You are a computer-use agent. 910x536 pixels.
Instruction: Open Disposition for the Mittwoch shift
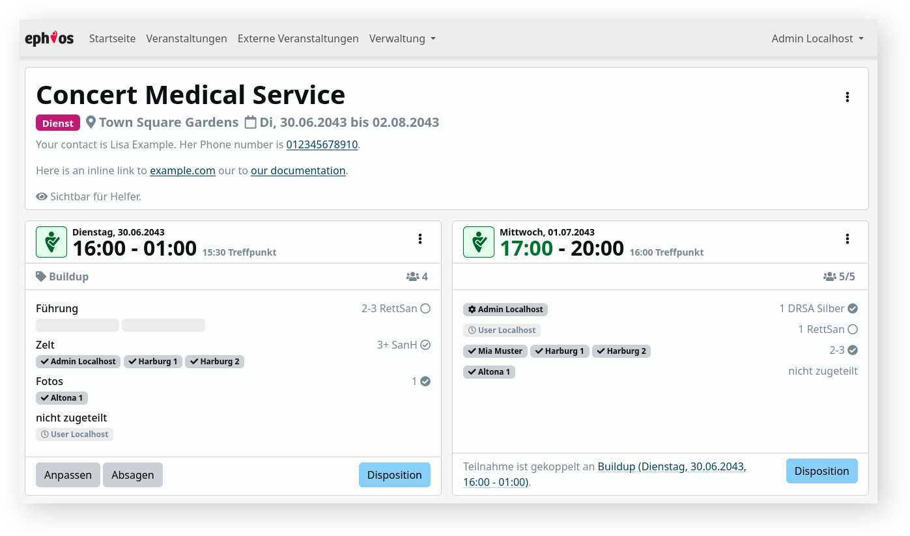(822, 471)
